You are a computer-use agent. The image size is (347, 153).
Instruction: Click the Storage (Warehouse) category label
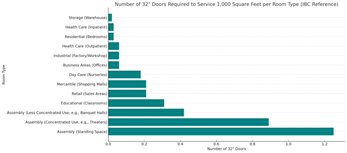(87, 18)
